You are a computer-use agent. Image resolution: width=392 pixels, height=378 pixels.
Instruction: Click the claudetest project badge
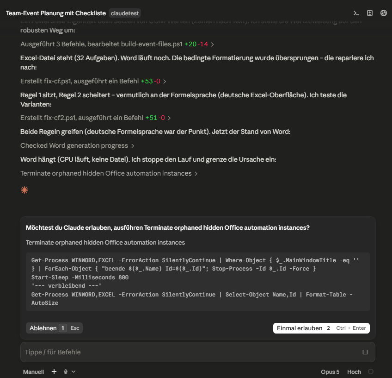[124, 13]
